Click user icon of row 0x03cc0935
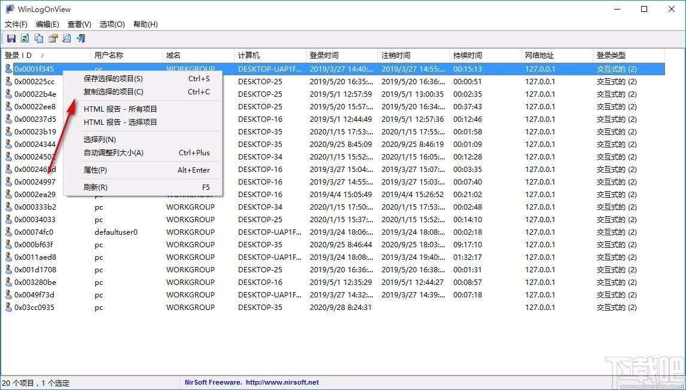 pos(8,308)
